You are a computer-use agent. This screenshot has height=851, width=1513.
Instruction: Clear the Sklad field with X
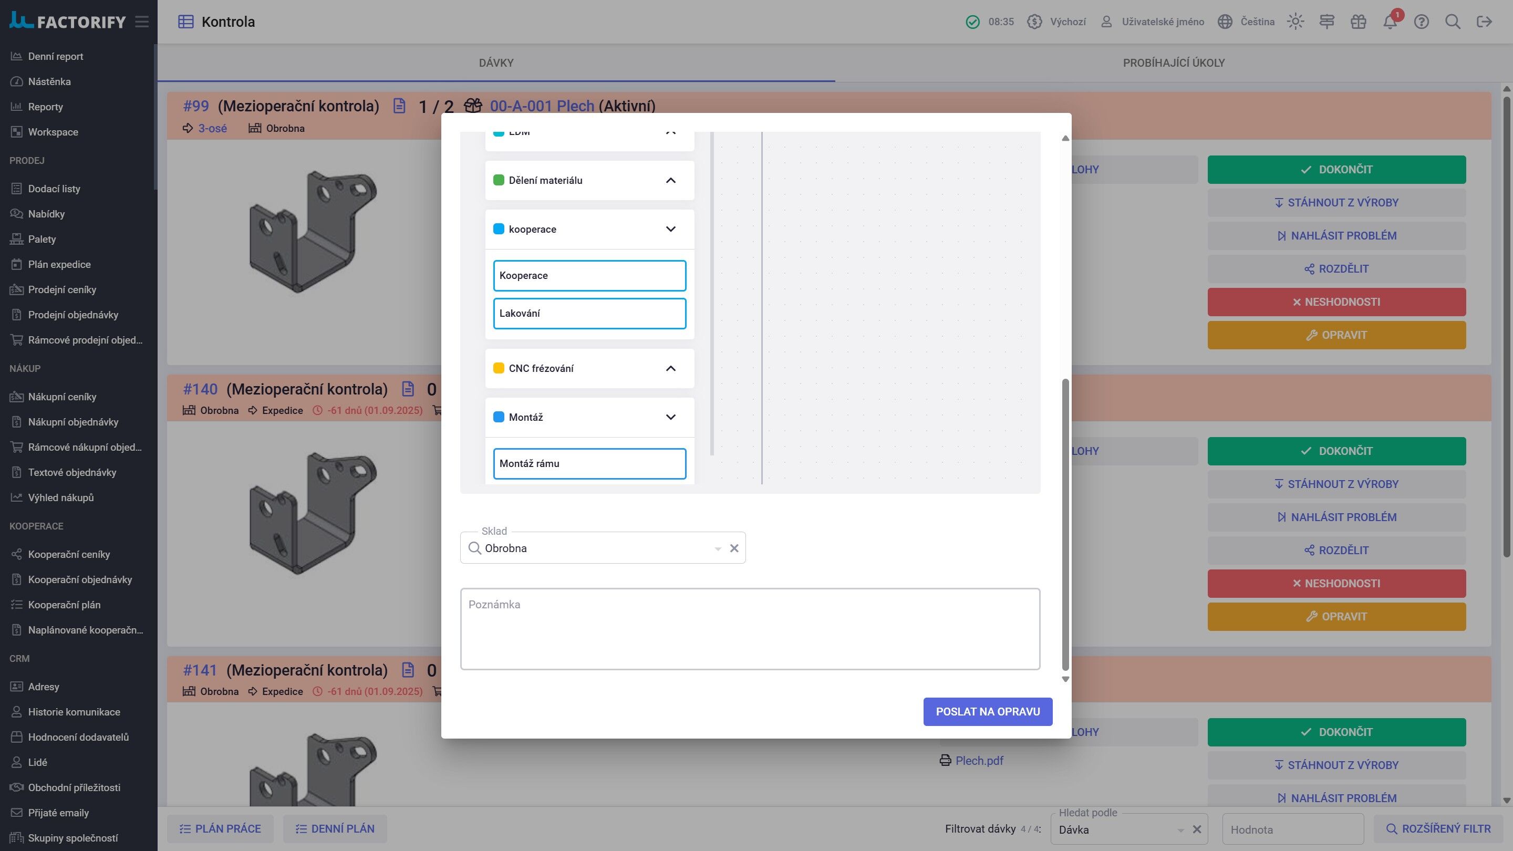click(734, 548)
